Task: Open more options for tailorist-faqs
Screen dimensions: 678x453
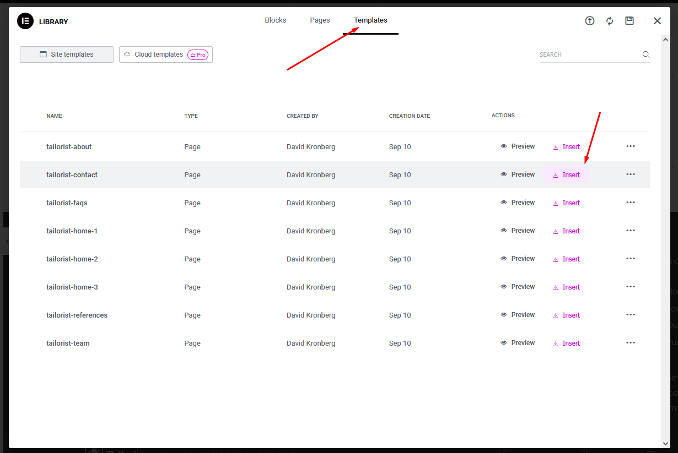Action: point(631,203)
